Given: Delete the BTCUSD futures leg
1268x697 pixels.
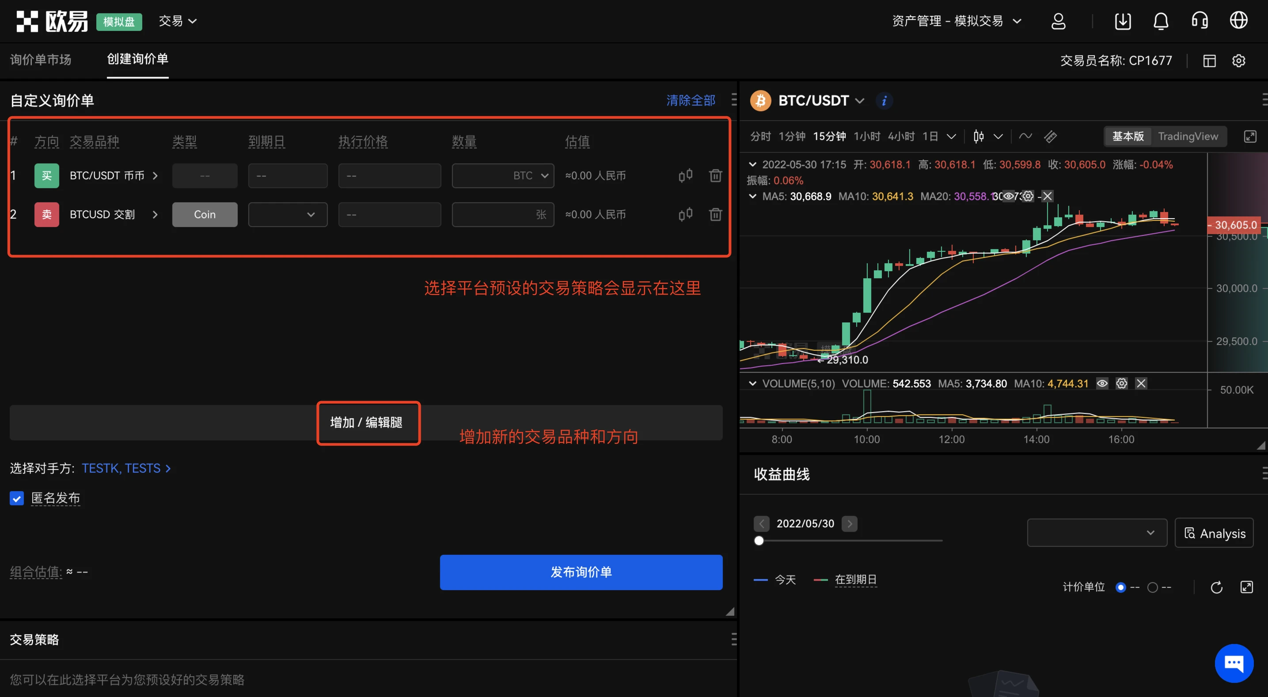Looking at the screenshot, I should (715, 214).
